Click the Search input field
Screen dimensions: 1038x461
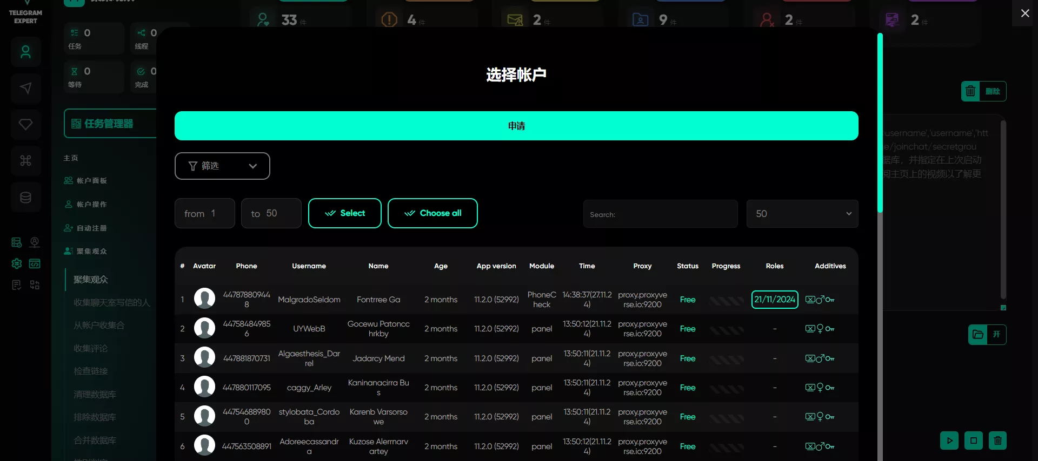(x=661, y=214)
